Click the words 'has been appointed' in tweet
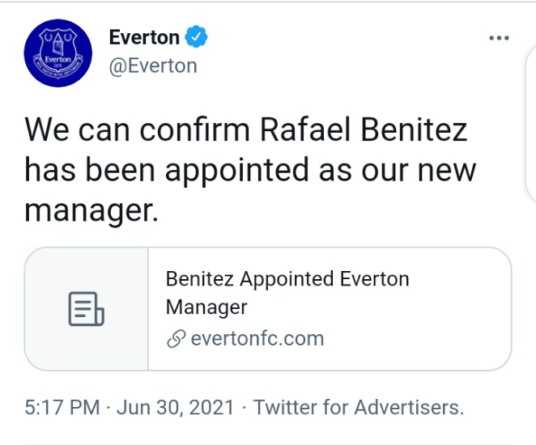Viewport: 536px width, 445px height. coord(167,170)
